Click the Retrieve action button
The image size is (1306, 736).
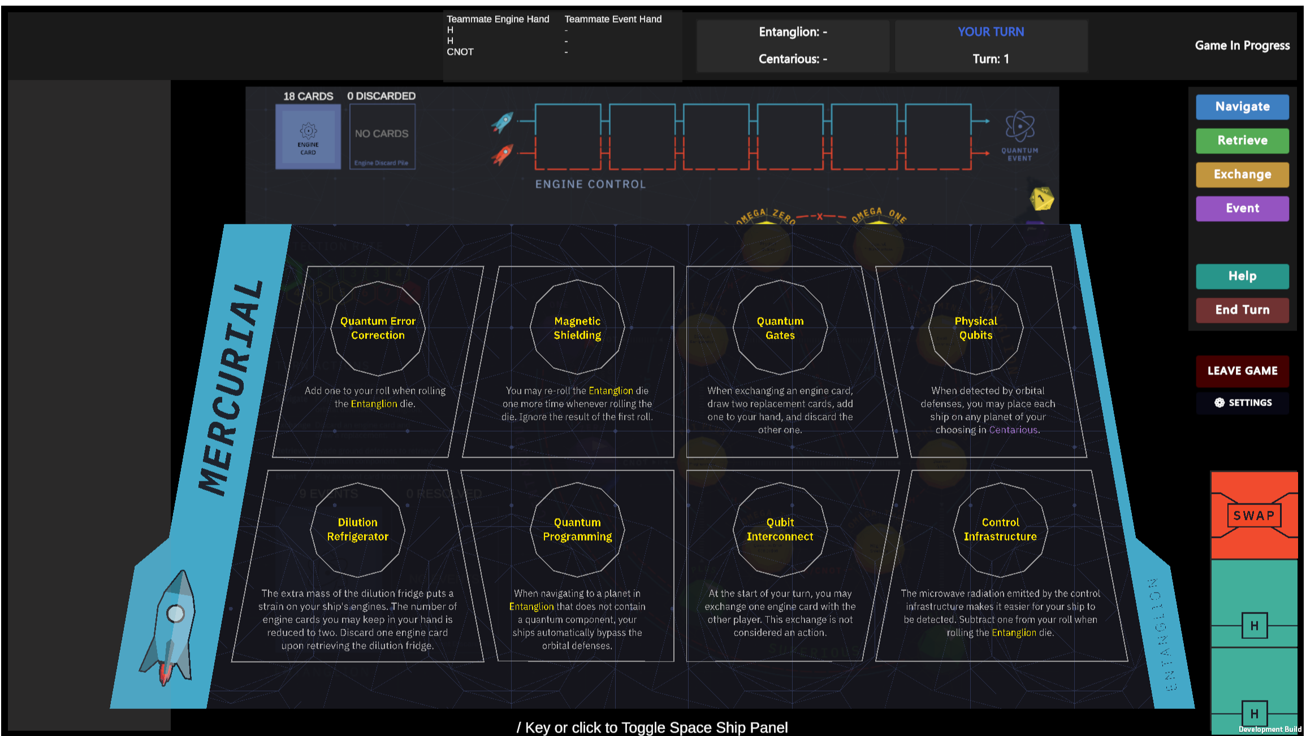click(x=1243, y=141)
